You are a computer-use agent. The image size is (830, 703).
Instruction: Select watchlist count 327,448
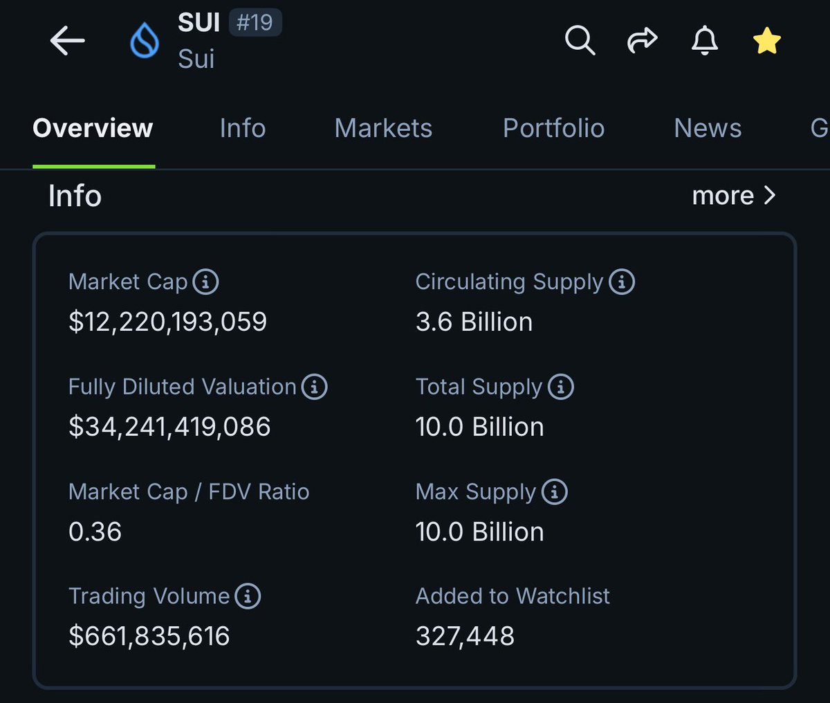pyautogui.click(x=465, y=636)
